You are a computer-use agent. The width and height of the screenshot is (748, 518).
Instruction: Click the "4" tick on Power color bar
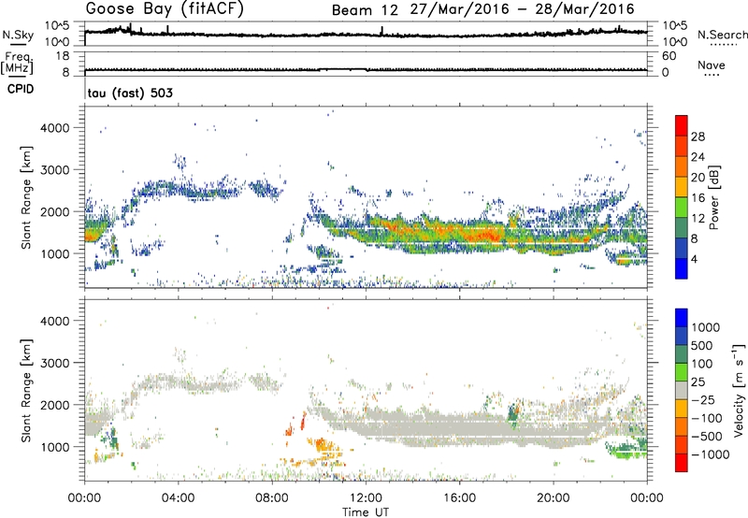(x=695, y=259)
